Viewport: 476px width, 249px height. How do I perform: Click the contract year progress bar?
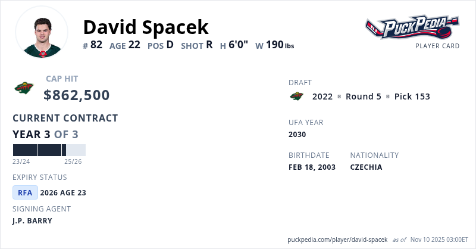click(49, 150)
